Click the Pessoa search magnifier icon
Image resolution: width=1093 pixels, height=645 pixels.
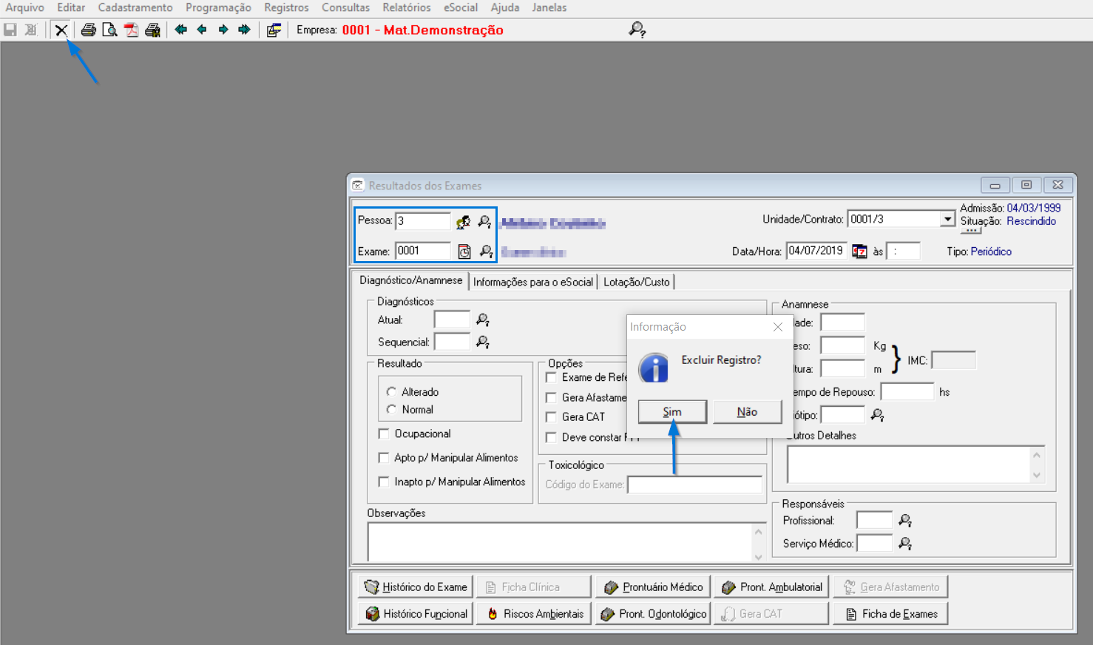[484, 221]
